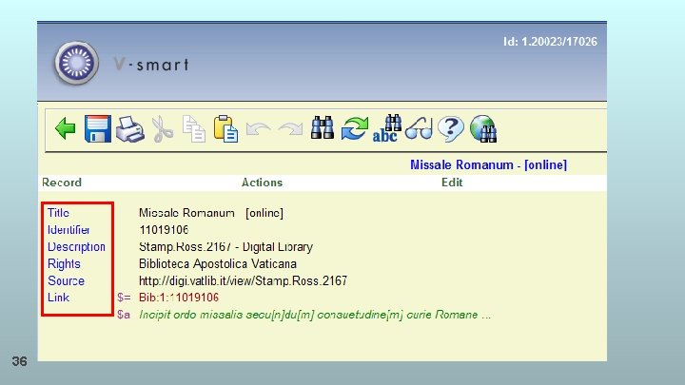Open search with binoculars icon

point(323,128)
